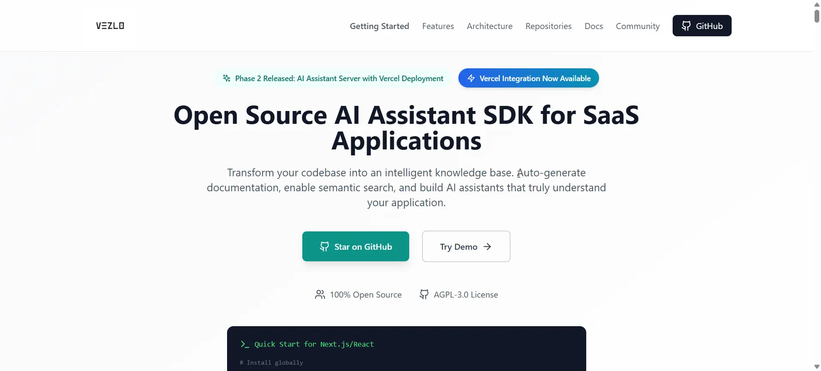The width and height of the screenshot is (821, 371).
Task: Open the Getting Started nav item
Action: 379,26
